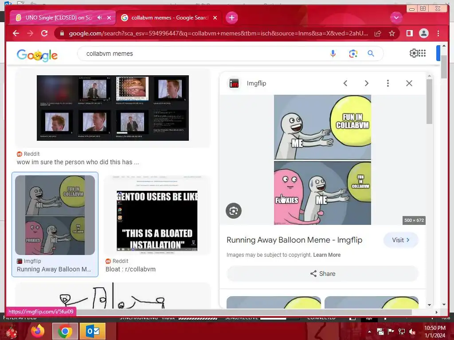The image size is (454, 340).
Task: Launch Firefox from the taskbar
Action: [x=38, y=331]
